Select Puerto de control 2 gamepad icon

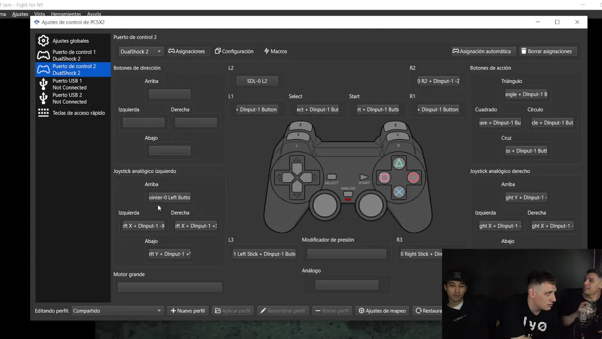(43, 70)
